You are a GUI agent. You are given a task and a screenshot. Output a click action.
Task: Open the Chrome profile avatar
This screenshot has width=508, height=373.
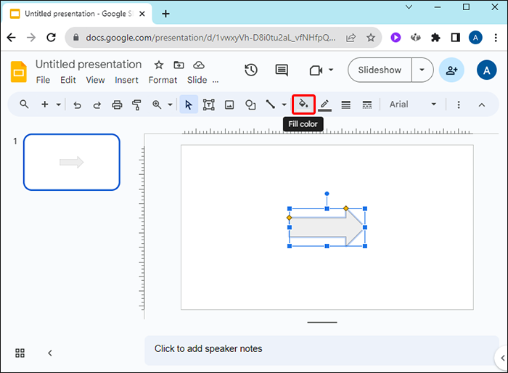pos(475,38)
